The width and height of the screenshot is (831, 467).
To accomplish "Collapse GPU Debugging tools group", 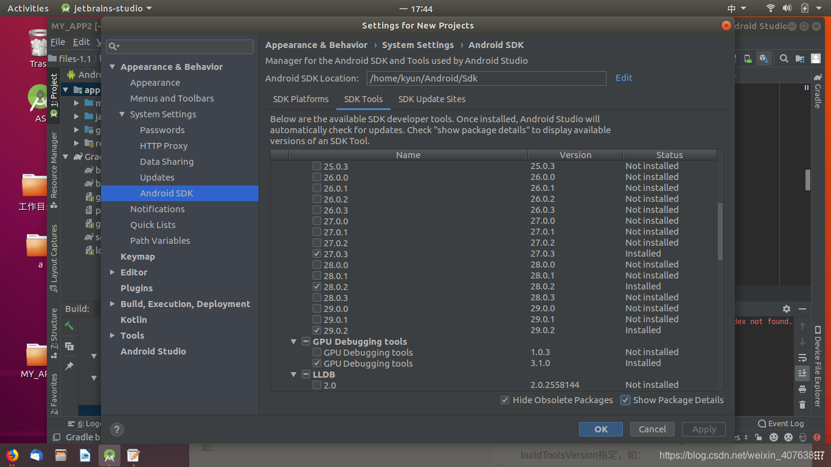I will [x=294, y=342].
